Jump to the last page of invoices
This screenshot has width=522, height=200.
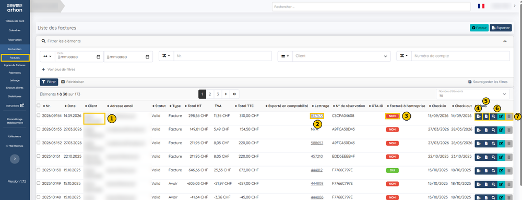234,94
